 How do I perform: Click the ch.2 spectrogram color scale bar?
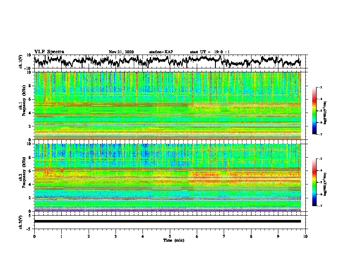pos(314,182)
